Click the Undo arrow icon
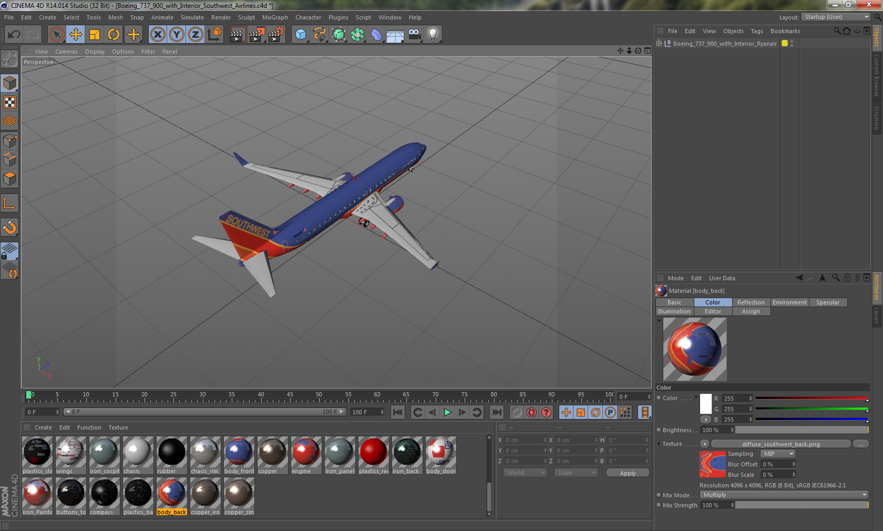 (14, 35)
